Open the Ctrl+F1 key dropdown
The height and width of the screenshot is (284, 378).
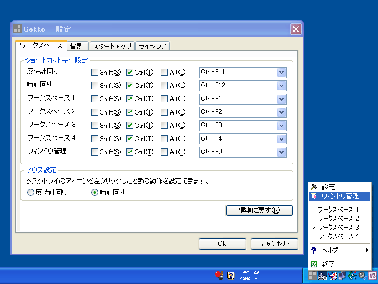click(x=281, y=99)
